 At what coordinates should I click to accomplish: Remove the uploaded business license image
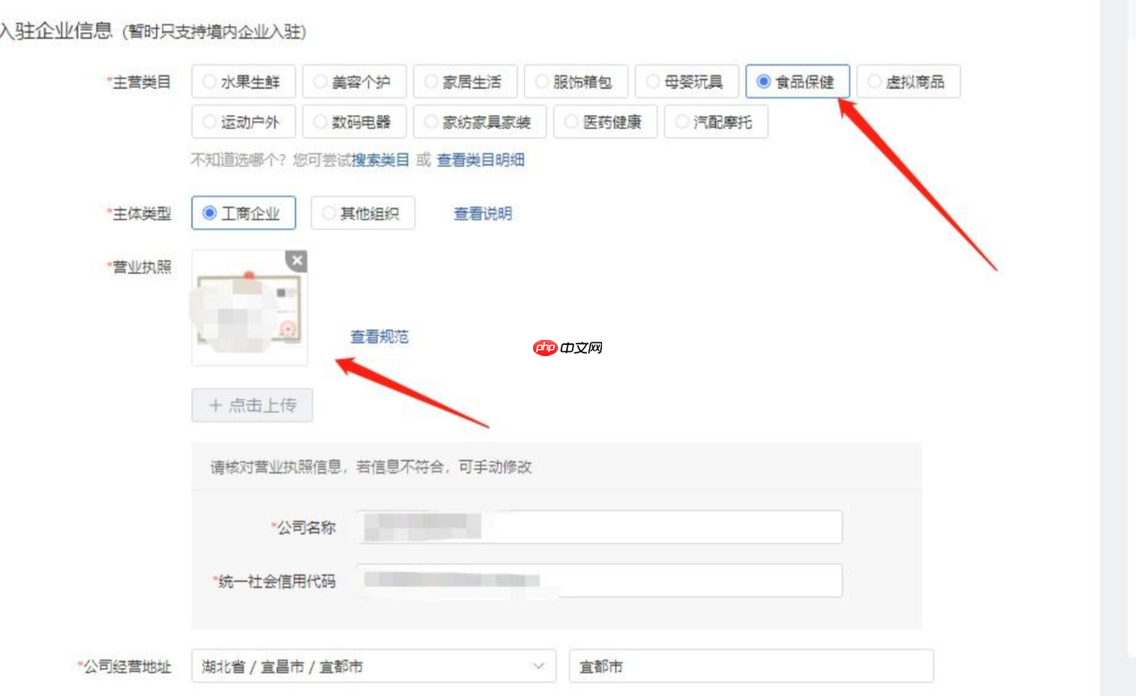pos(297,261)
